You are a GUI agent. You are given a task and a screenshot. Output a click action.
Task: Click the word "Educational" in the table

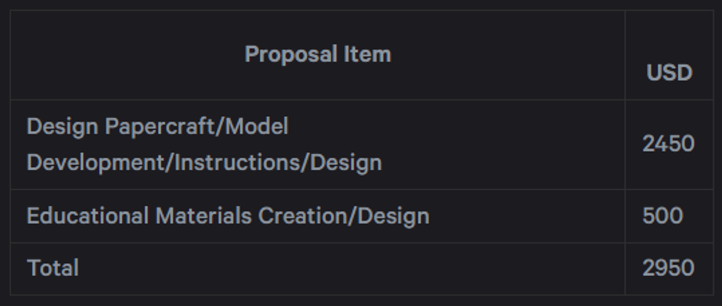pos(87,216)
